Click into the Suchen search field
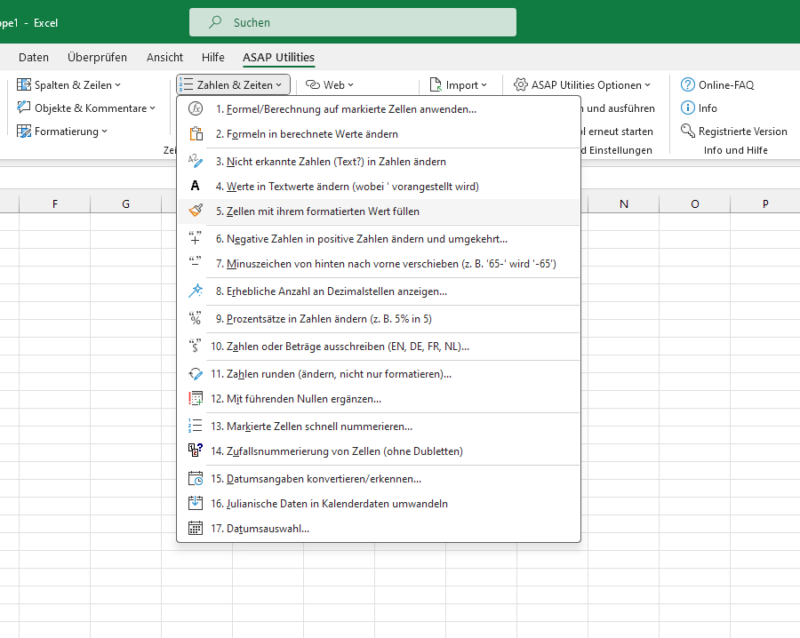The width and height of the screenshot is (800, 638). (353, 22)
